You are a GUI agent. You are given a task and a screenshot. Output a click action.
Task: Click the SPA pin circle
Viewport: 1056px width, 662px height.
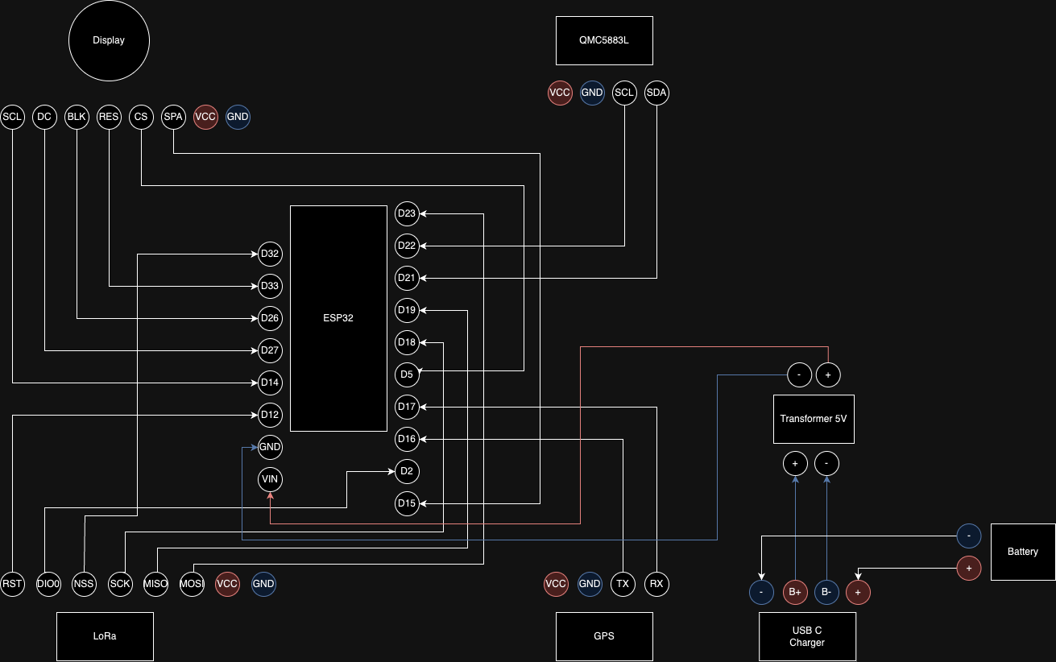pyautogui.click(x=173, y=117)
